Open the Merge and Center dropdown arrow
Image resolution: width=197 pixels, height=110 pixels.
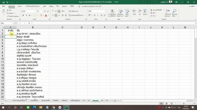pos(85,15)
